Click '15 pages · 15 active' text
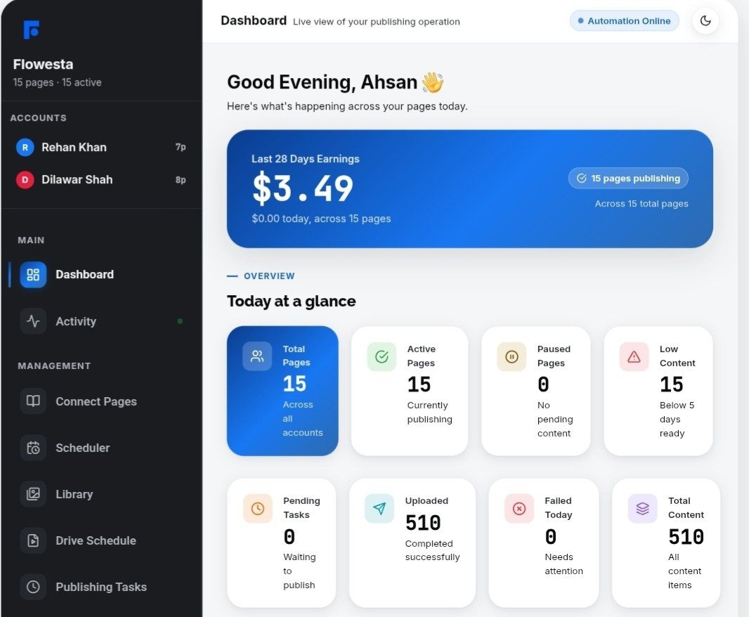This screenshot has height=617, width=749. pyautogui.click(x=58, y=82)
